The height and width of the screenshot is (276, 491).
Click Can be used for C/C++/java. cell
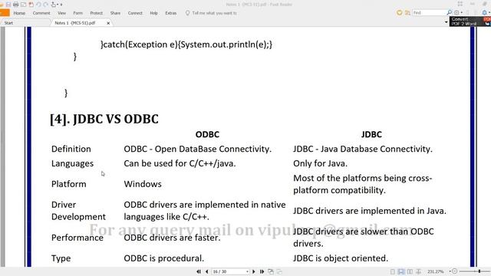point(180,163)
